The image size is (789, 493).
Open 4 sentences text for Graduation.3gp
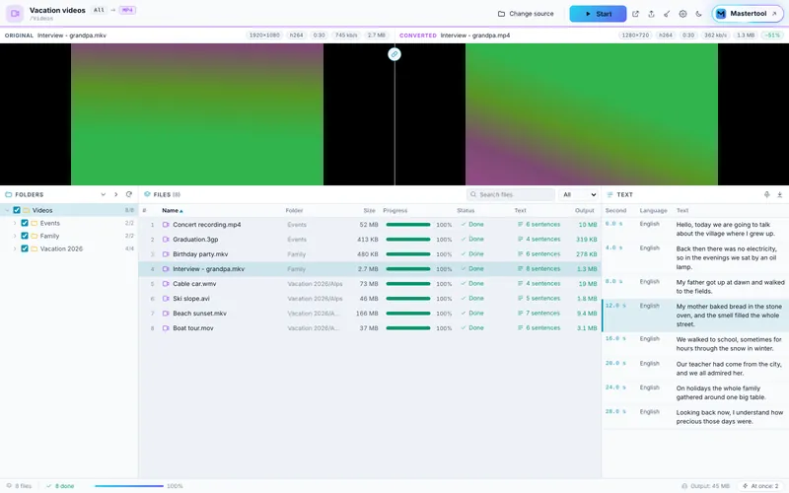[538, 240]
